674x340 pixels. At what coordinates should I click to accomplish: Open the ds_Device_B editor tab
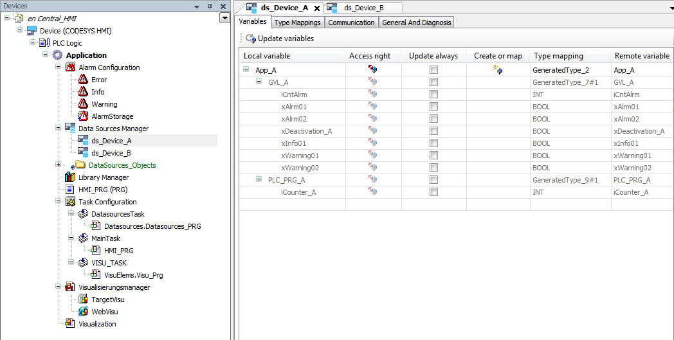[x=363, y=8]
